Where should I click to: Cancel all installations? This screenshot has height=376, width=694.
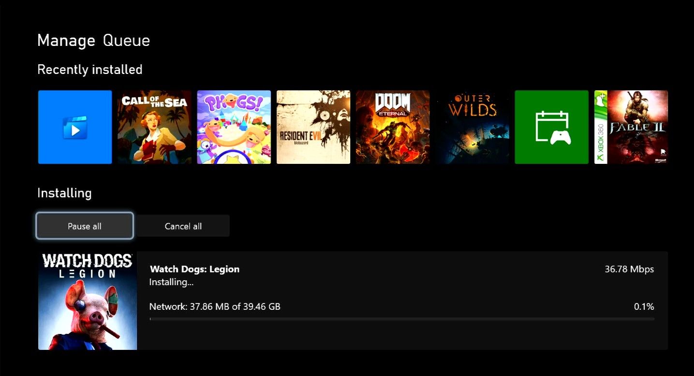(183, 226)
